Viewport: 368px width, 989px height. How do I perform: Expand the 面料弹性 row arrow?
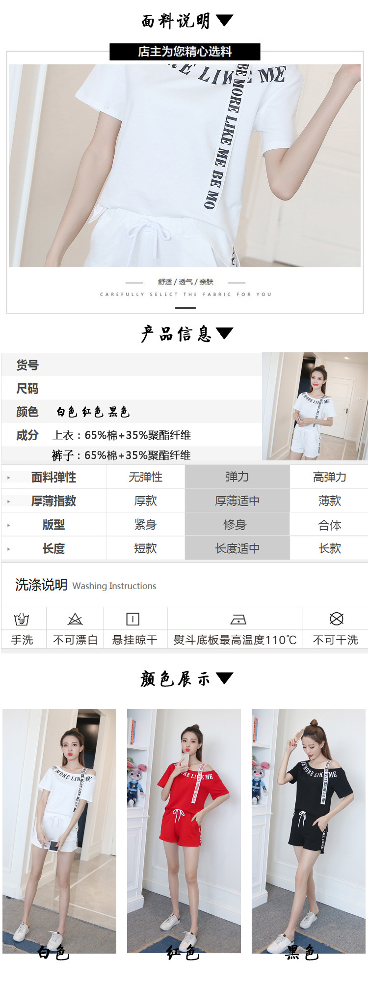[x=9, y=478]
